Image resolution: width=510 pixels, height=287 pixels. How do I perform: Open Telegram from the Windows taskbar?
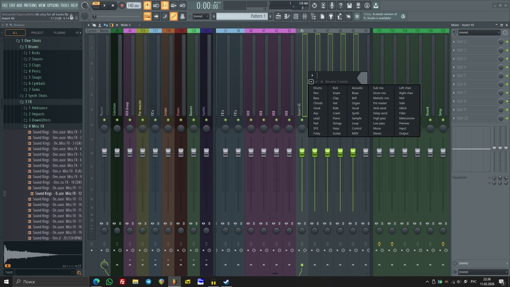148,282
